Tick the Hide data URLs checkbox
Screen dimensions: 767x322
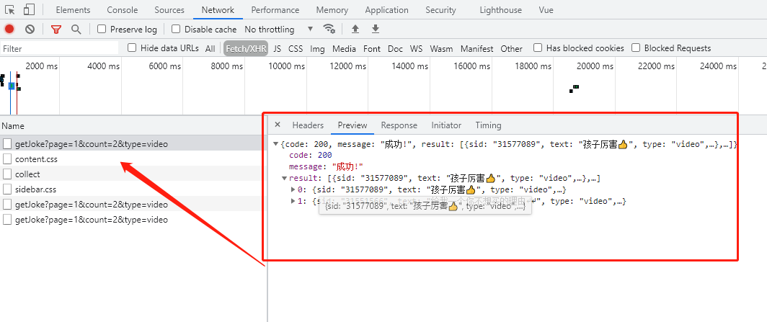tap(132, 48)
